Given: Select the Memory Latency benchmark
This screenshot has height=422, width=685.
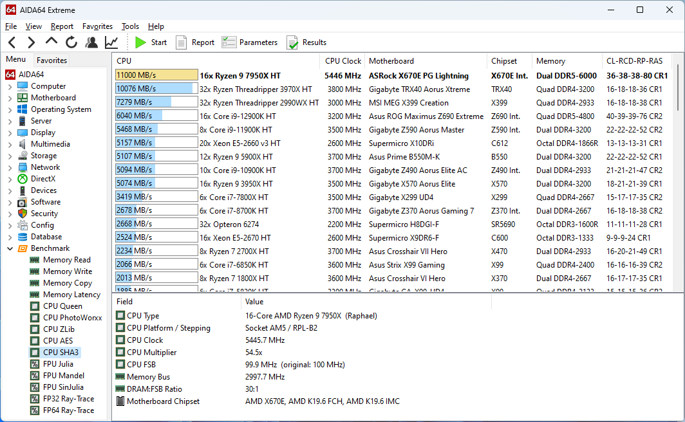Looking at the screenshot, I should (x=71, y=295).
